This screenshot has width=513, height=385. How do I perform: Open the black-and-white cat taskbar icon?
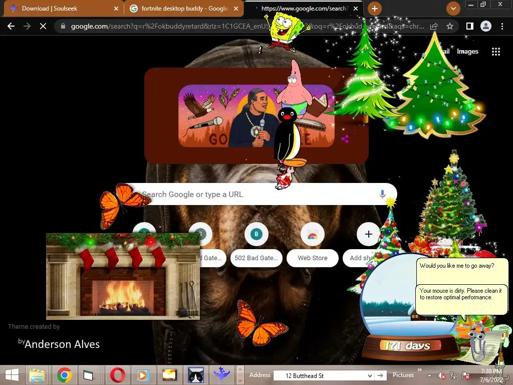click(196, 375)
